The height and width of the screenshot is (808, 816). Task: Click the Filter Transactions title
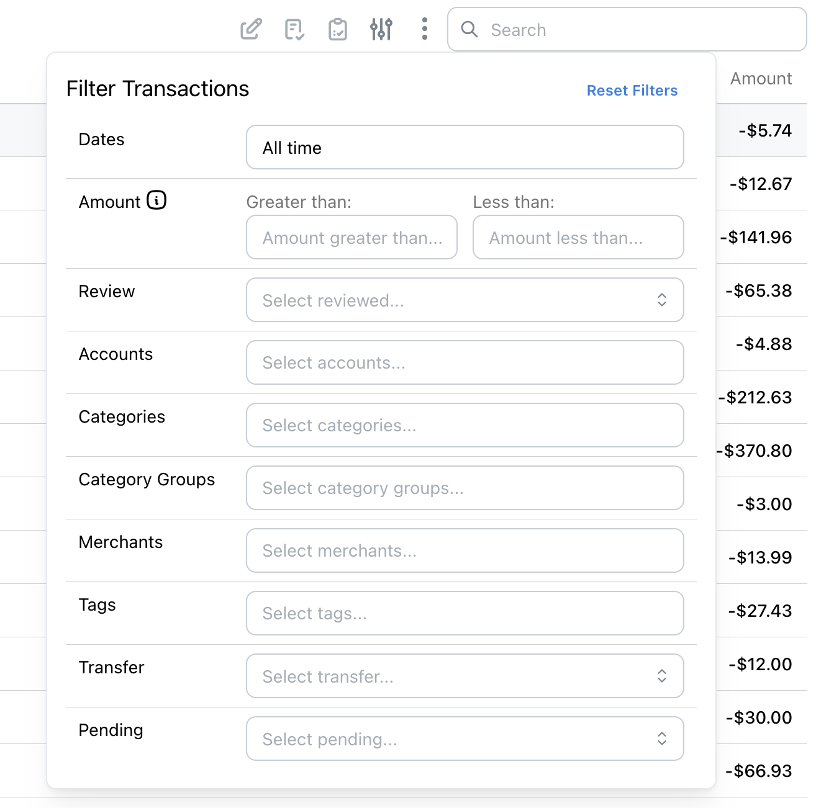pos(157,88)
